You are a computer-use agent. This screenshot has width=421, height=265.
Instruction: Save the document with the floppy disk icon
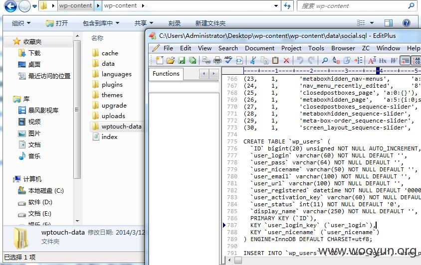coord(182,60)
